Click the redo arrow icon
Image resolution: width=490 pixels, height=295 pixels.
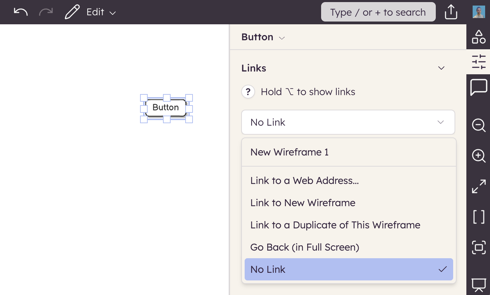click(46, 12)
